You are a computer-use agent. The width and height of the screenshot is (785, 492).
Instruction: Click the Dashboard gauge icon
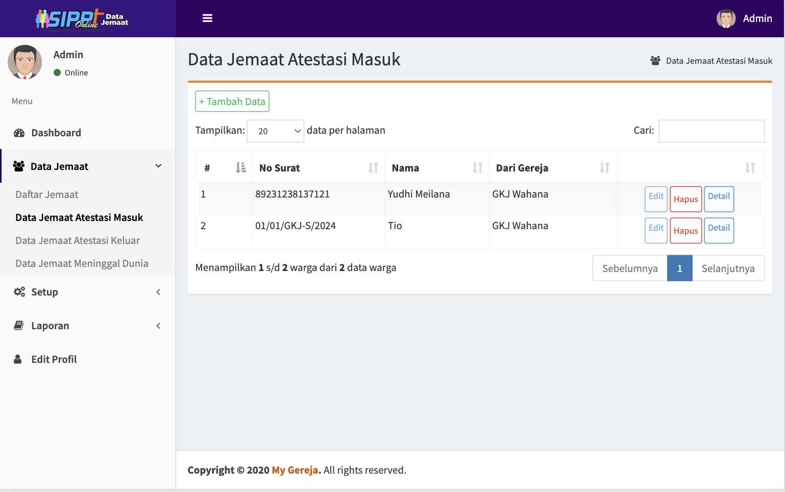click(19, 133)
